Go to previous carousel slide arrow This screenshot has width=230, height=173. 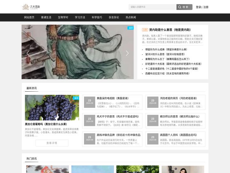point(28,53)
